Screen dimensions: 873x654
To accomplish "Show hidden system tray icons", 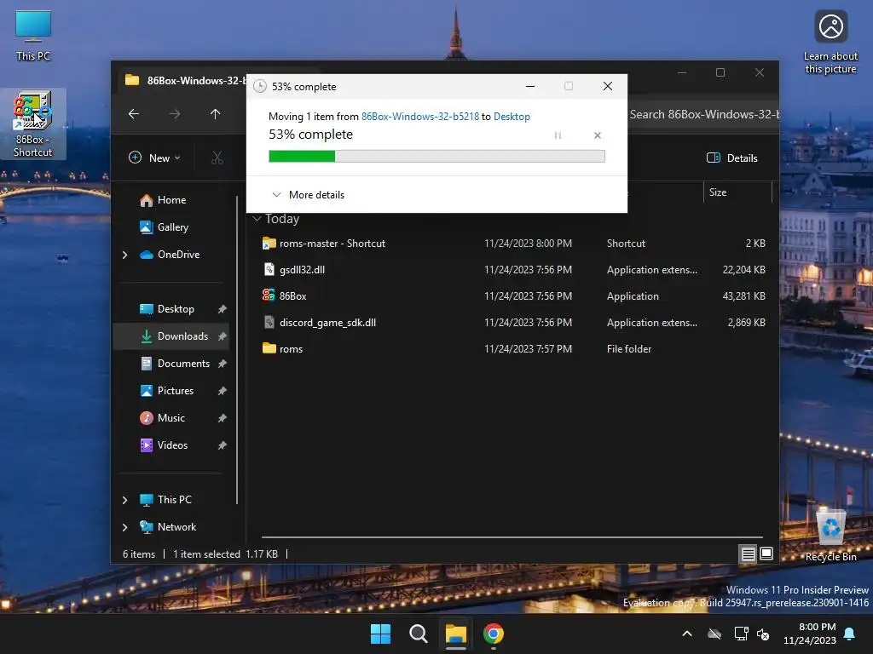I will point(688,634).
